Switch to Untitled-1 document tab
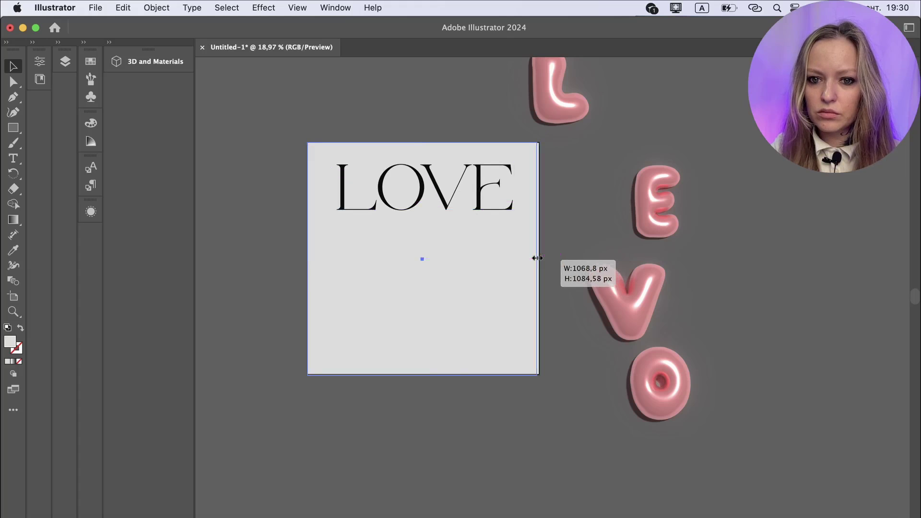 coord(271,47)
